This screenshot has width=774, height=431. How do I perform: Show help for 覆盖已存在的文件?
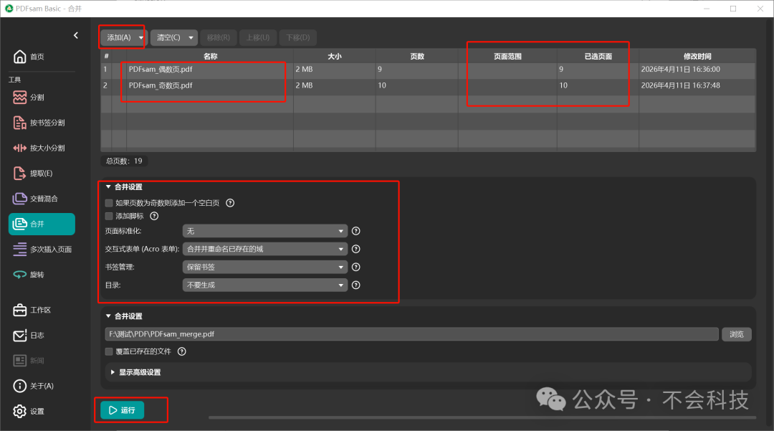coord(181,351)
